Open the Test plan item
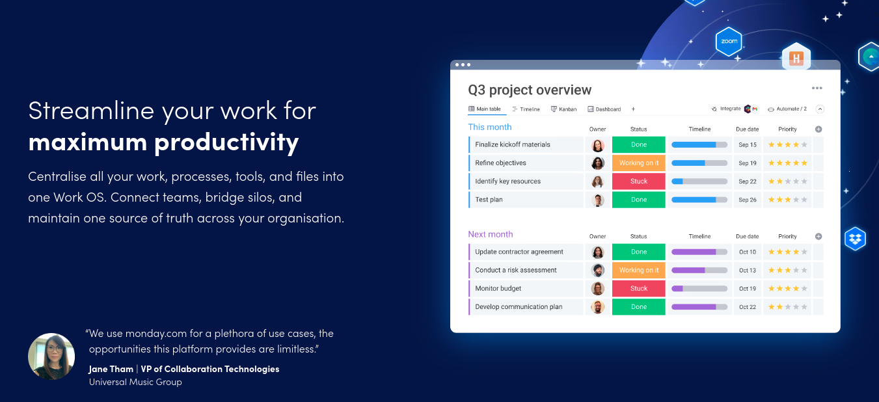The height and width of the screenshot is (402, 879). (x=526, y=200)
